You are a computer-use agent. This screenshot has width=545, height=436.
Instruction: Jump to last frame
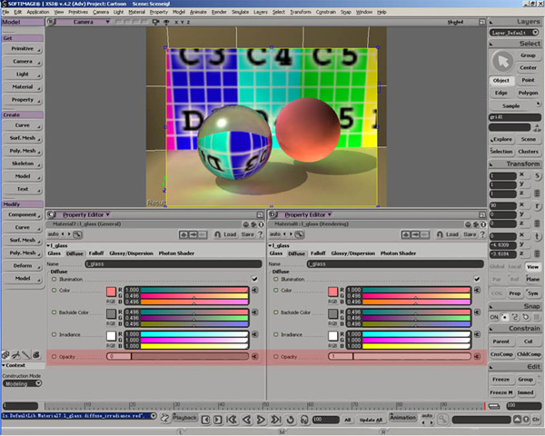pyautogui.click(x=275, y=420)
